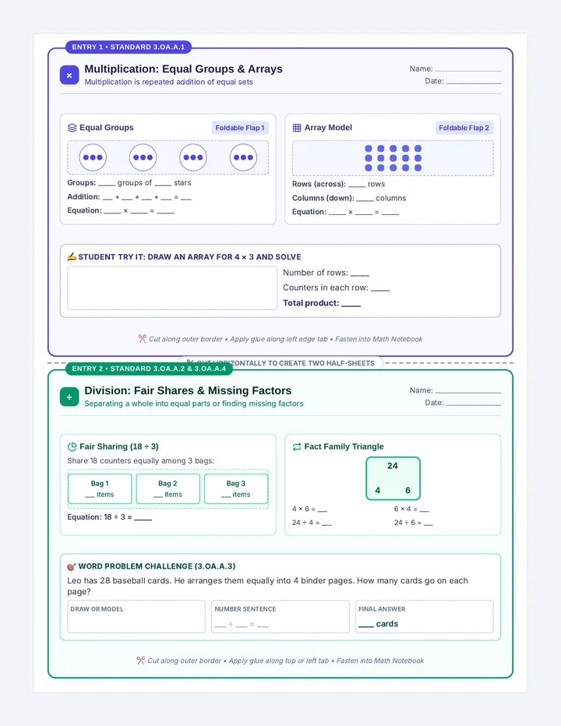
Task: Click 'Multiplication is repeated addition of equal sets'
Action: [168, 82]
